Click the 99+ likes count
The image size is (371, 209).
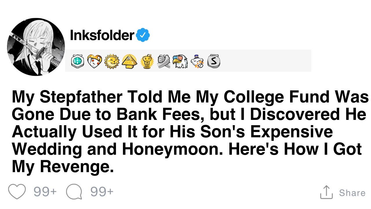45,192
